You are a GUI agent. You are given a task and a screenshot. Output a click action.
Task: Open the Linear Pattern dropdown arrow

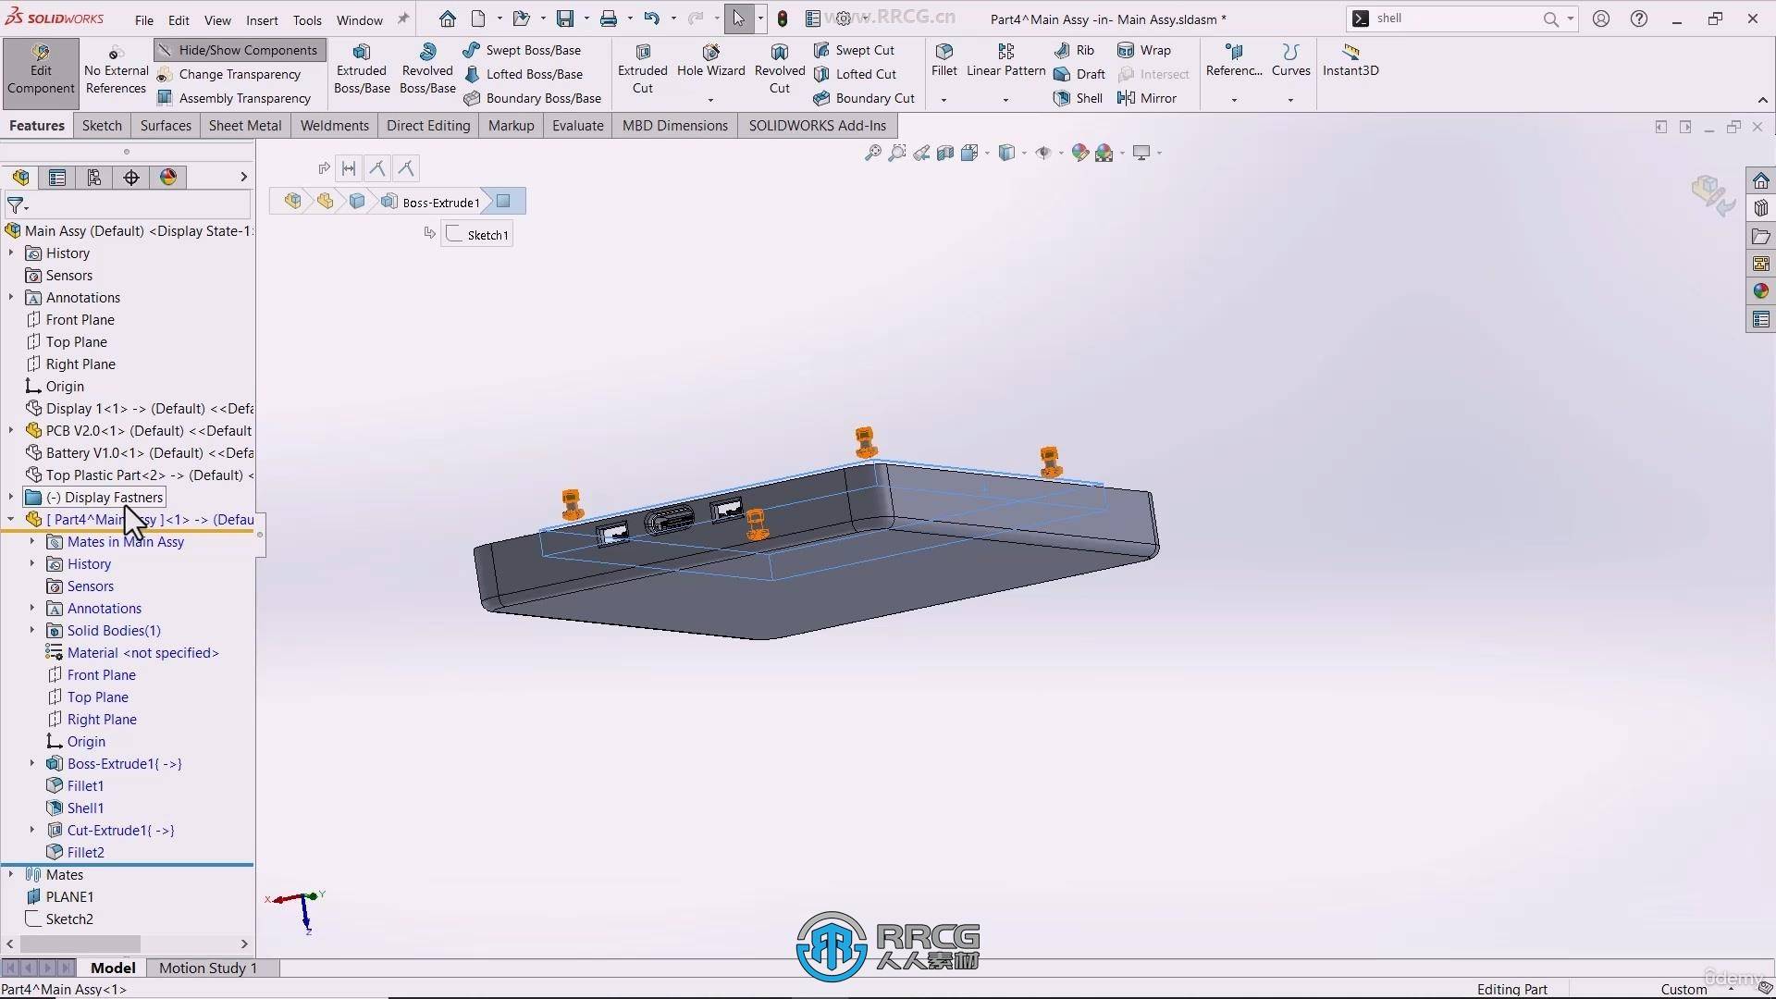tap(1005, 100)
